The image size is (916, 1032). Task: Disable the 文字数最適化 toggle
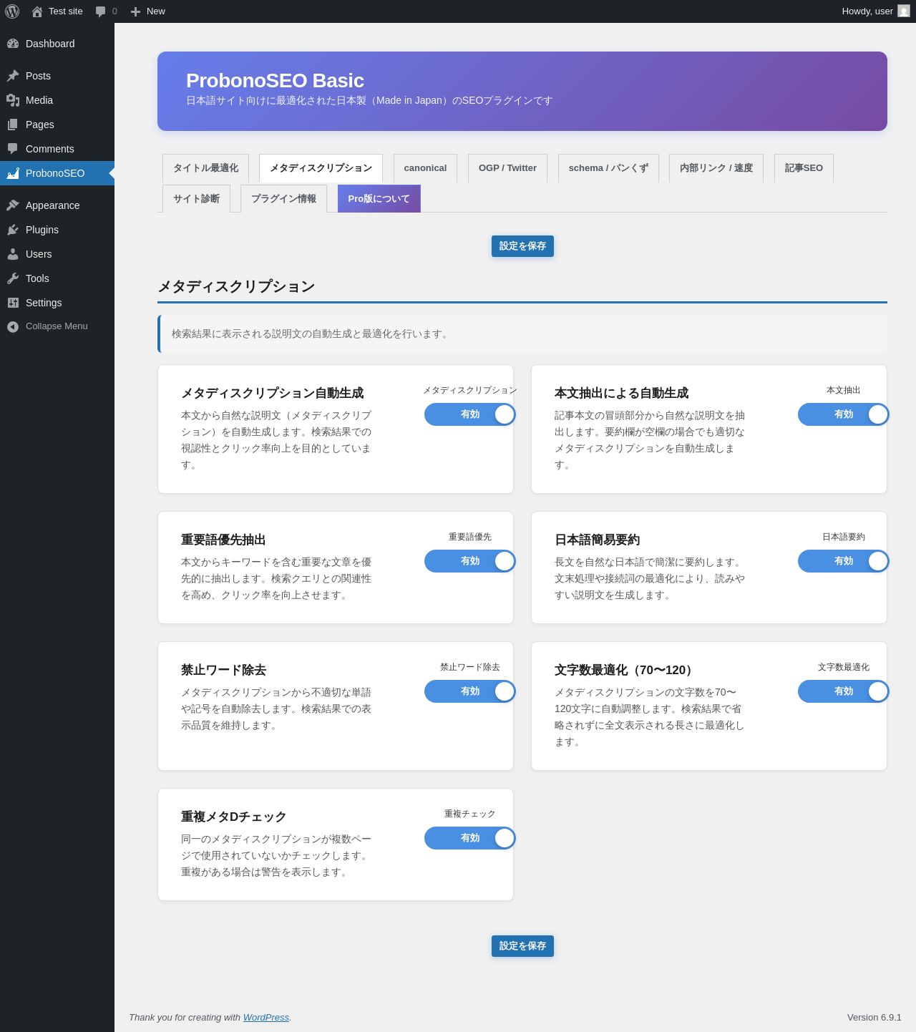point(844,691)
